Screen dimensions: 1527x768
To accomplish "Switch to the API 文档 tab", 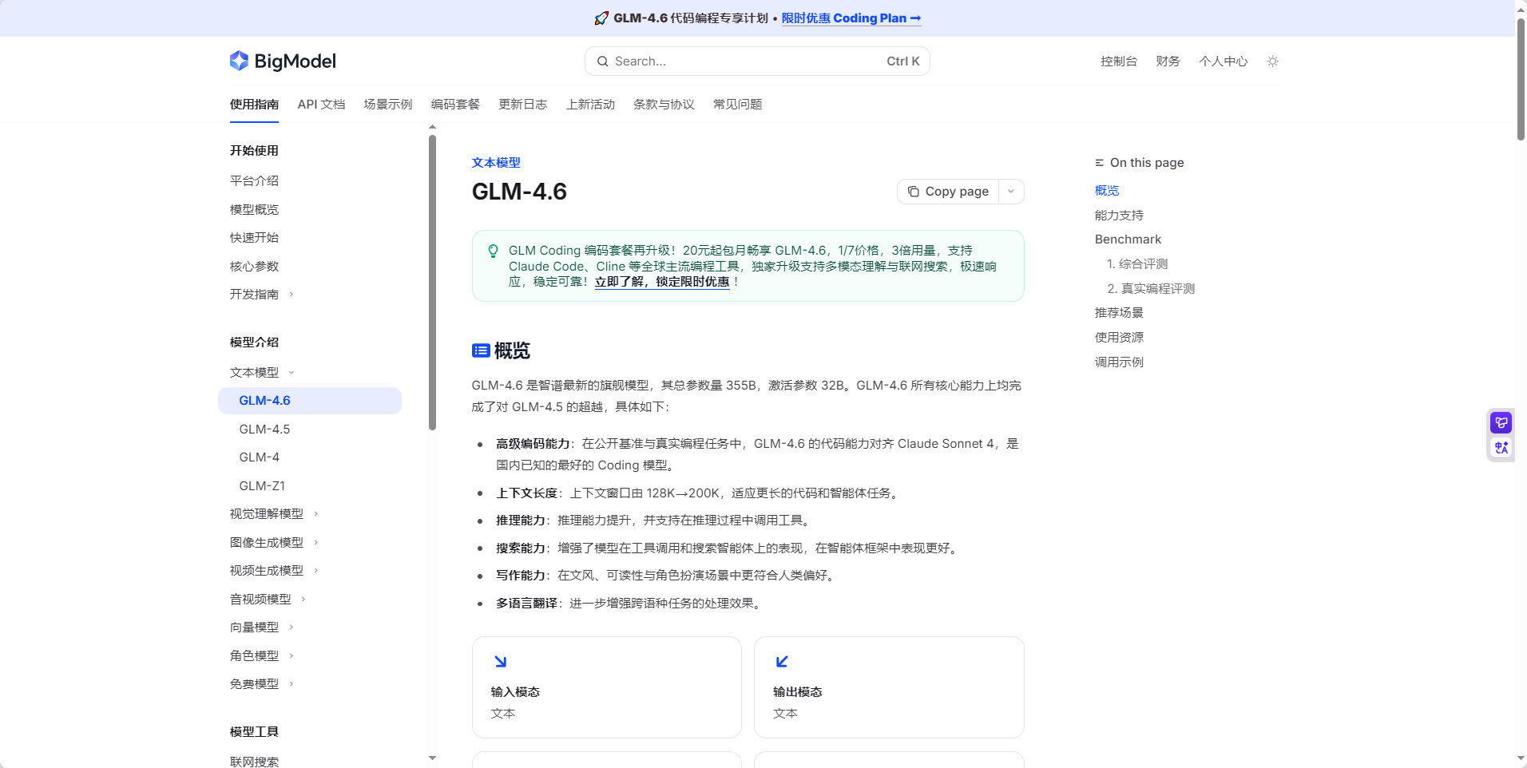I will coord(320,104).
